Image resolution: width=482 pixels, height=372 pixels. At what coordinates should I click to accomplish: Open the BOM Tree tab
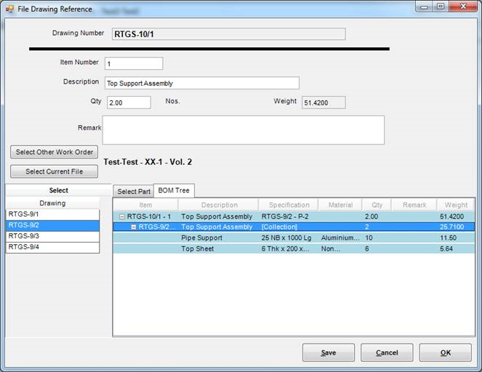tap(174, 190)
